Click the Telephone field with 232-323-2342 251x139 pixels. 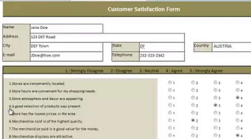[x=162, y=56]
